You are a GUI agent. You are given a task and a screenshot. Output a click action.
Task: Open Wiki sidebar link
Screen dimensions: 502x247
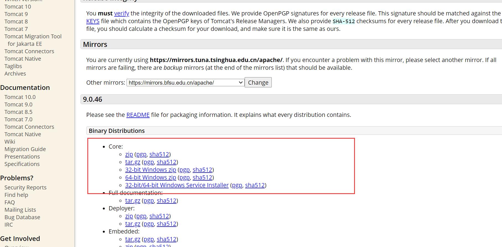(x=10, y=142)
